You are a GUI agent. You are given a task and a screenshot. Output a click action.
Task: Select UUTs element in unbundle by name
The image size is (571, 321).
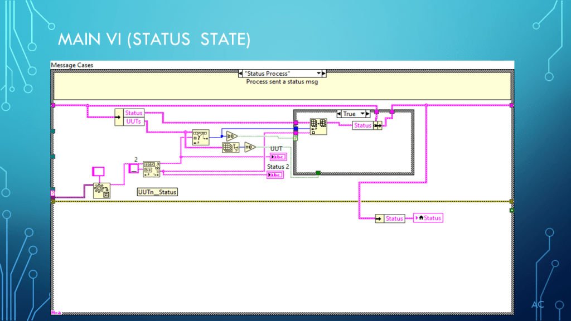tap(134, 121)
